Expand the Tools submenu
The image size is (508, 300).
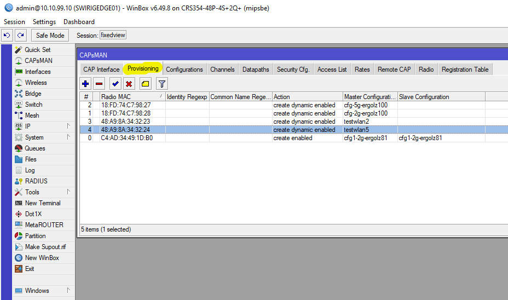click(x=43, y=192)
